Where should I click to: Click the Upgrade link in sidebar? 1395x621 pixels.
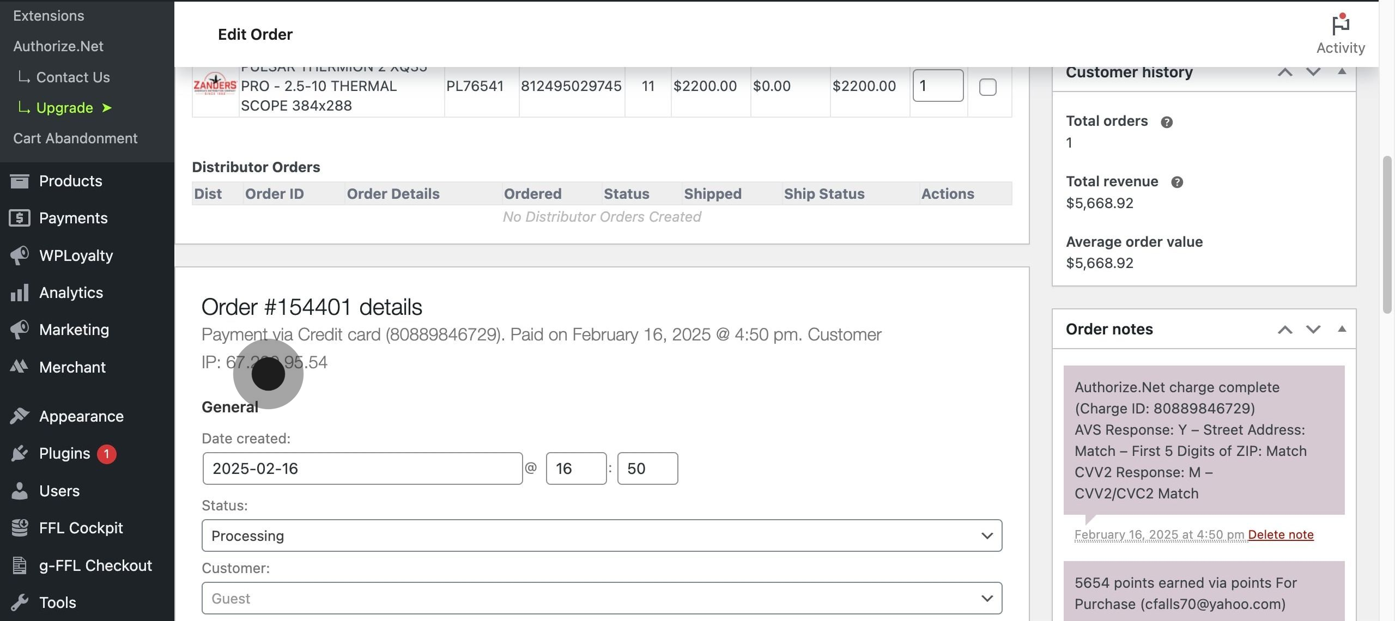click(64, 108)
